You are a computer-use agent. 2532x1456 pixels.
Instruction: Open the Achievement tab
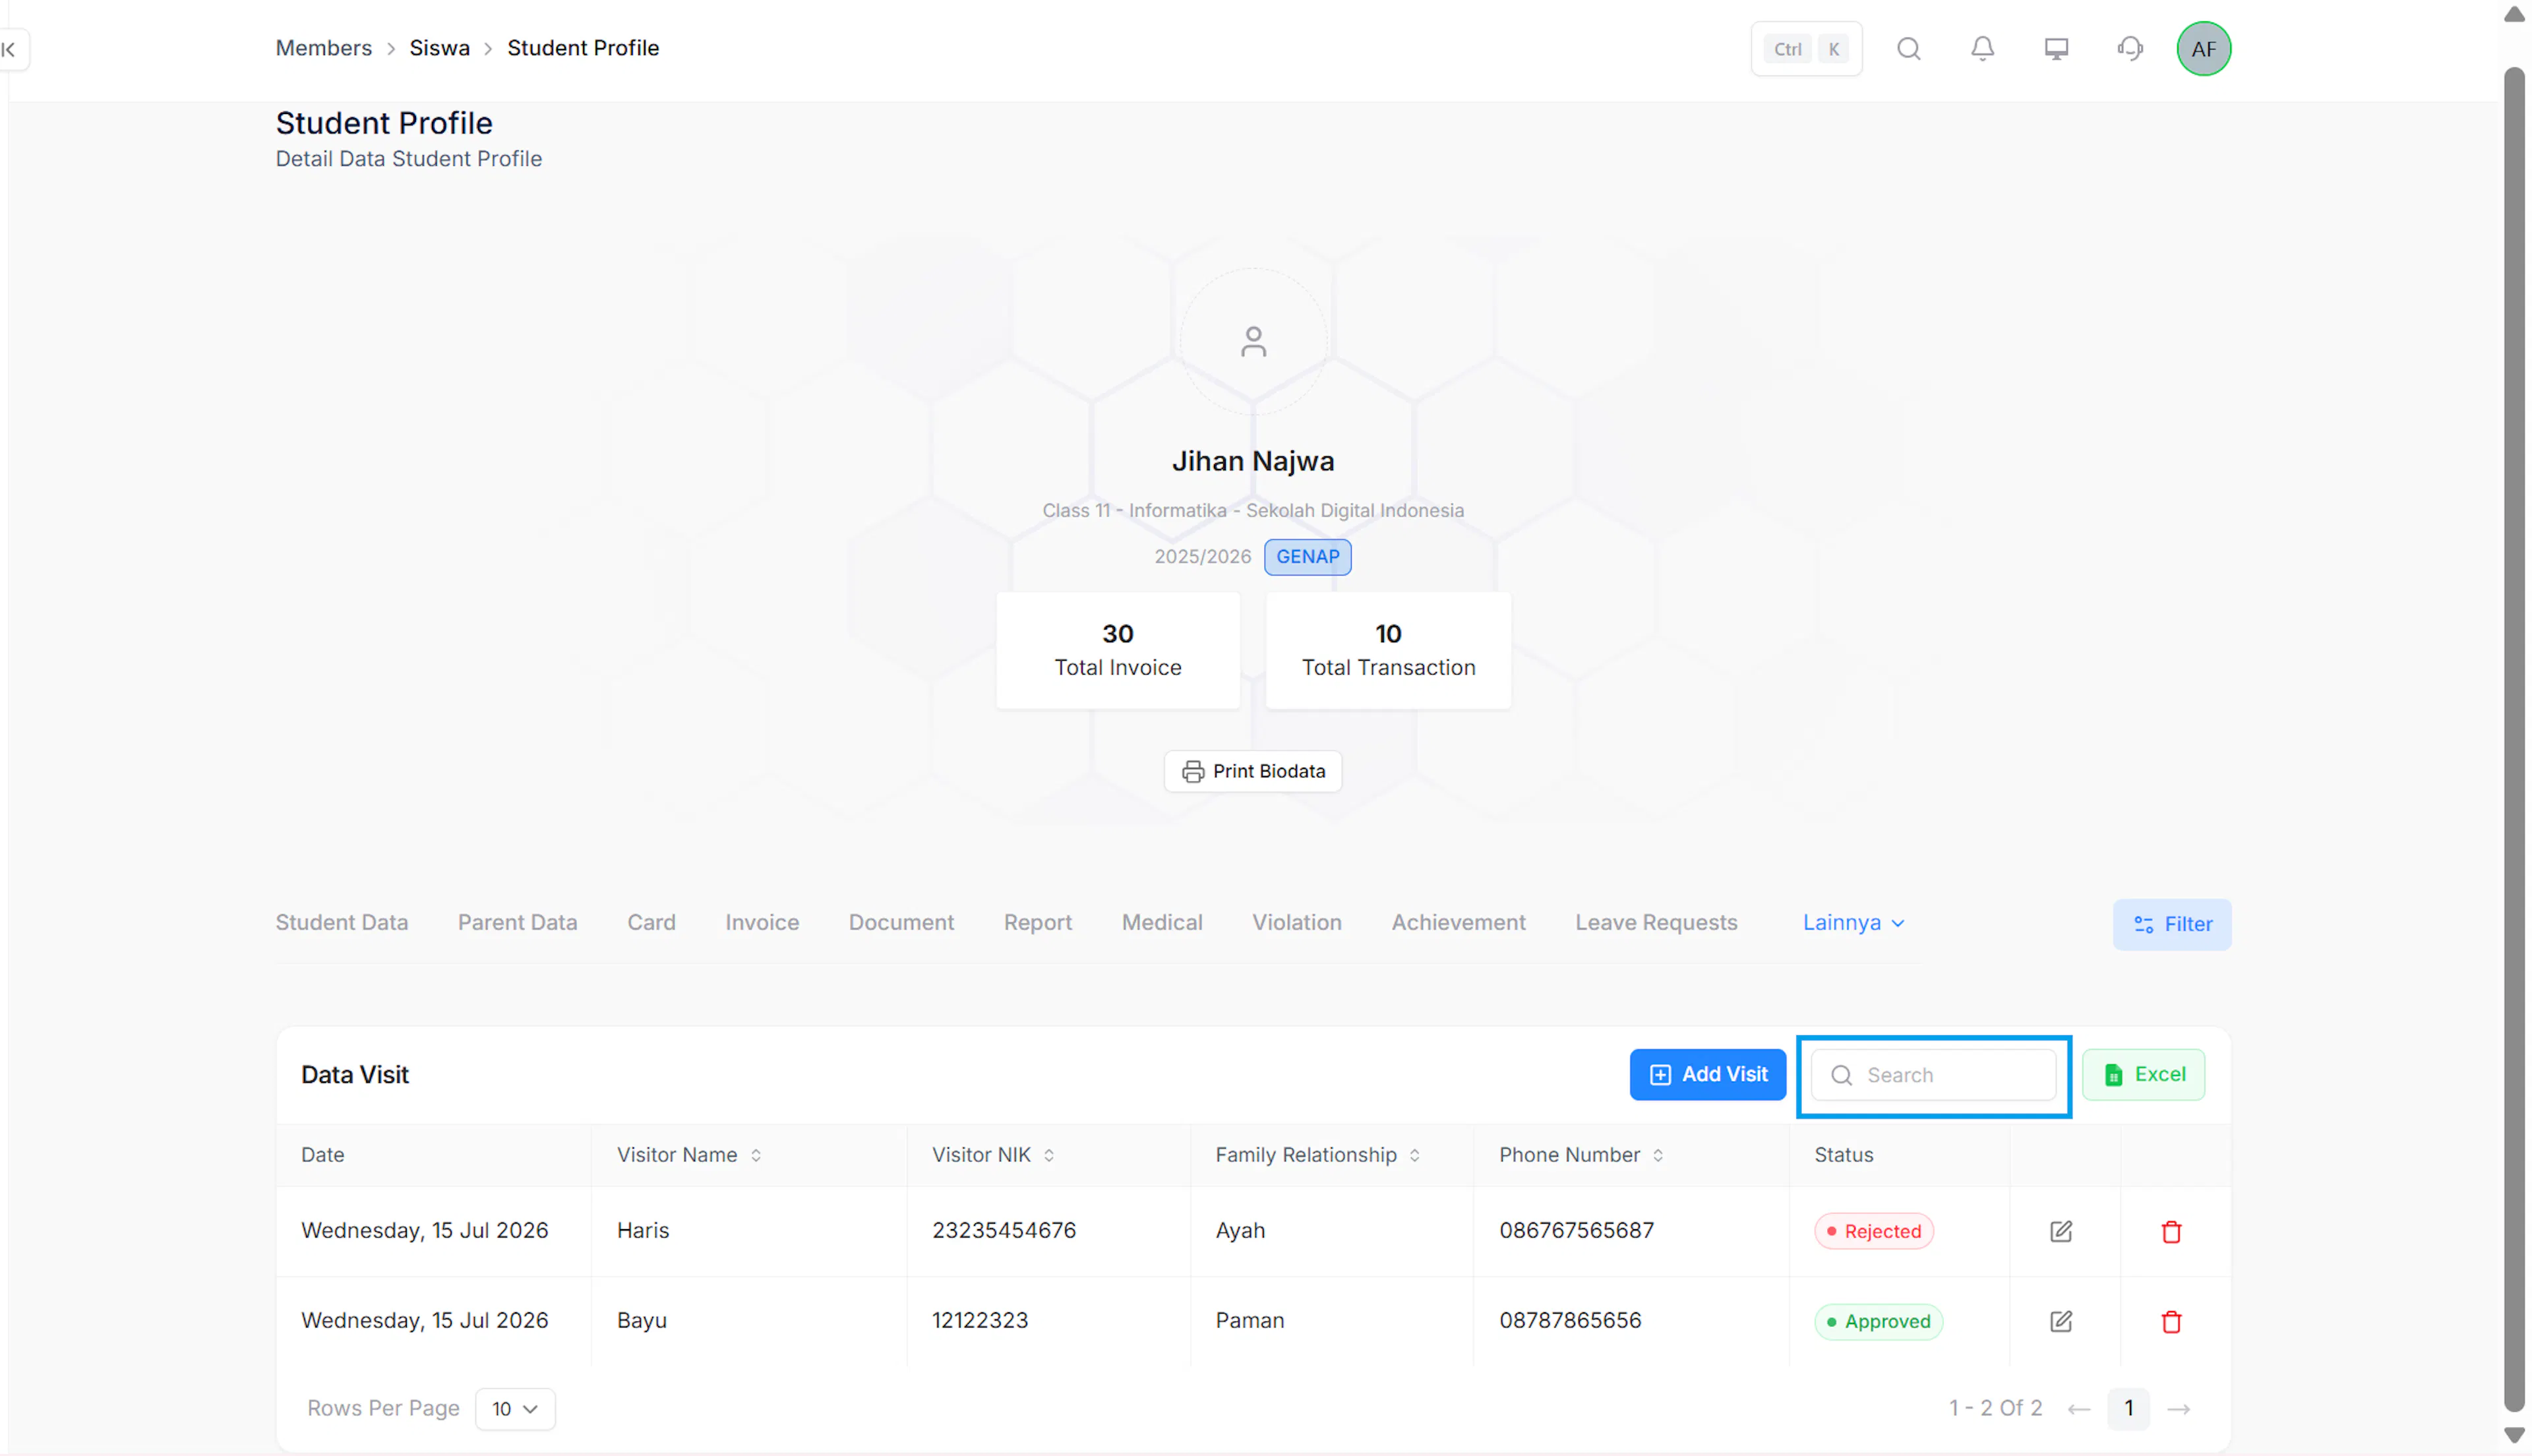(x=1459, y=923)
